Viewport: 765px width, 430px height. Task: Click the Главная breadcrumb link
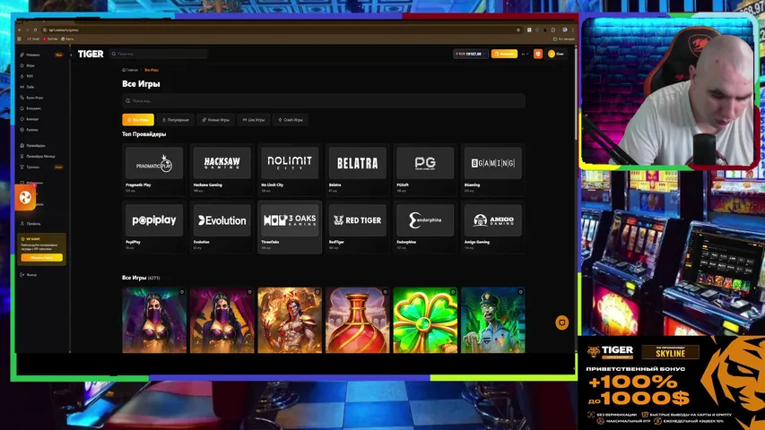tap(130, 70)
